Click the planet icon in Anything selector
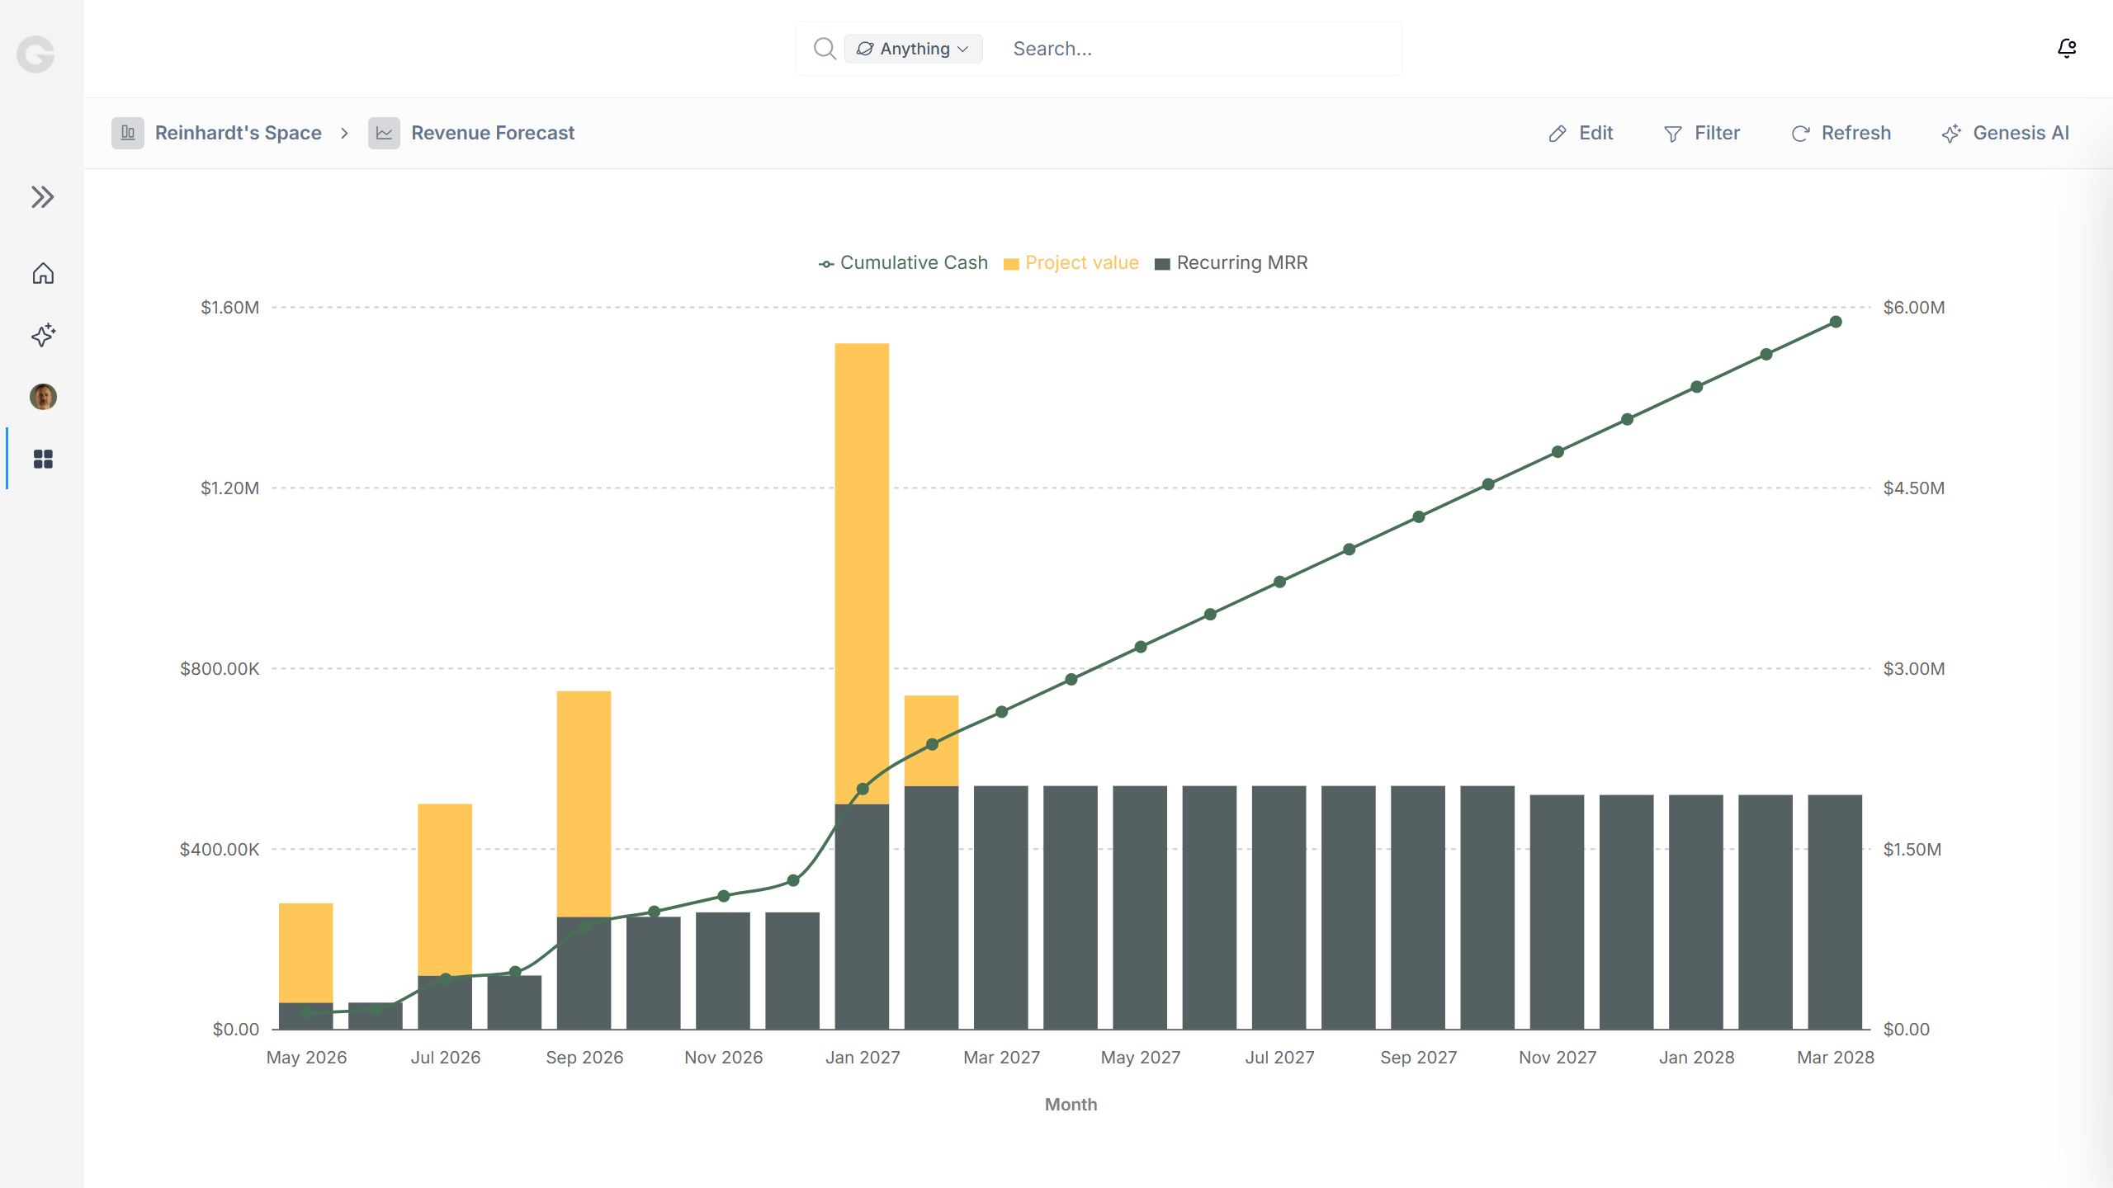2113x1188 pixels. tap(865, 49)
